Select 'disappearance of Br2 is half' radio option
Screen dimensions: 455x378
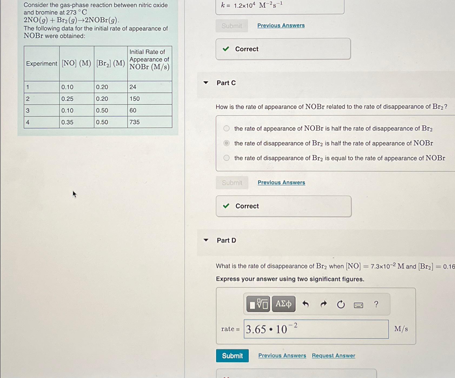point(227,143)
